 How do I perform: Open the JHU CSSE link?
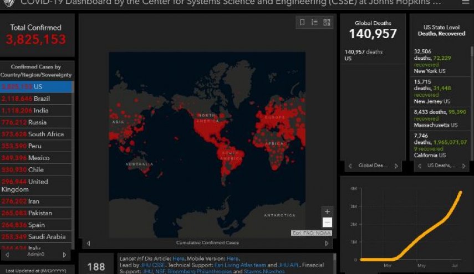[153, 265]
